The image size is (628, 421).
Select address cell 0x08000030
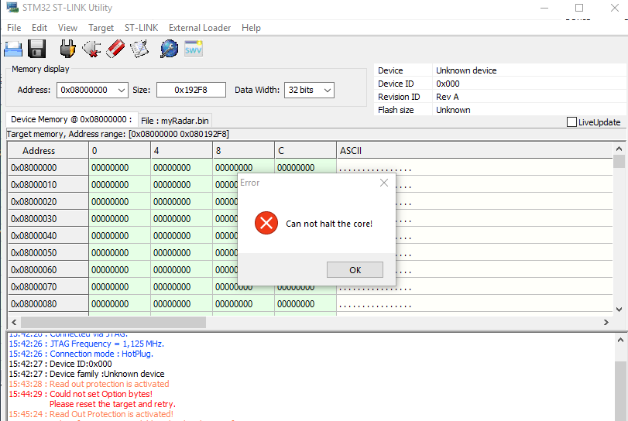[48, 219]
